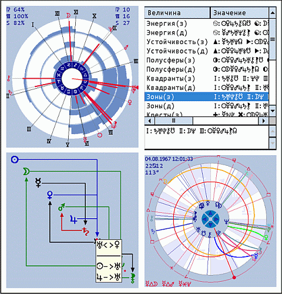
Task: Click the red Moon symbol atop histogram wheel
Action: (x=68, y=15)
